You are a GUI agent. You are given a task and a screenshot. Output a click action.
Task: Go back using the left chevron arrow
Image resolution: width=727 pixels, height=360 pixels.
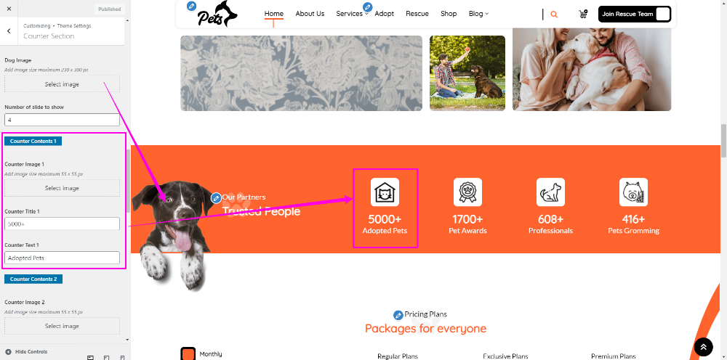pos(9,31)
